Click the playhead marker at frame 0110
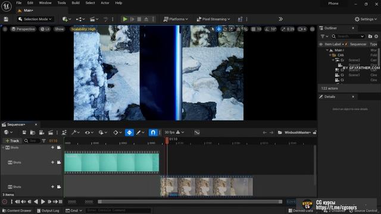Viewport: 381px width, 214px height. tap(167, 140)
